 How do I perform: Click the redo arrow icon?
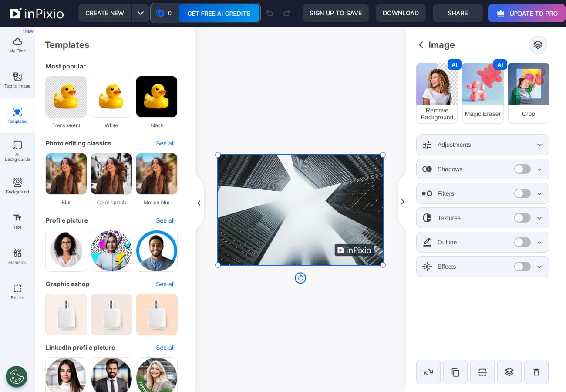(x=286, y=13)
